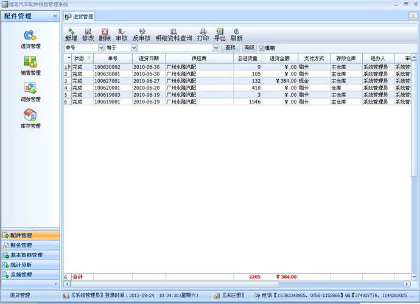Viewport: 420px width, 304px height.
Task: Open the grid column chooser dropdown
Action: point(69,58)
